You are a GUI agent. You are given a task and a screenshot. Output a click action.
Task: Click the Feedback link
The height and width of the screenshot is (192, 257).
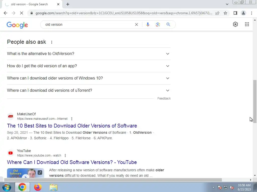[x=164, y=98]
